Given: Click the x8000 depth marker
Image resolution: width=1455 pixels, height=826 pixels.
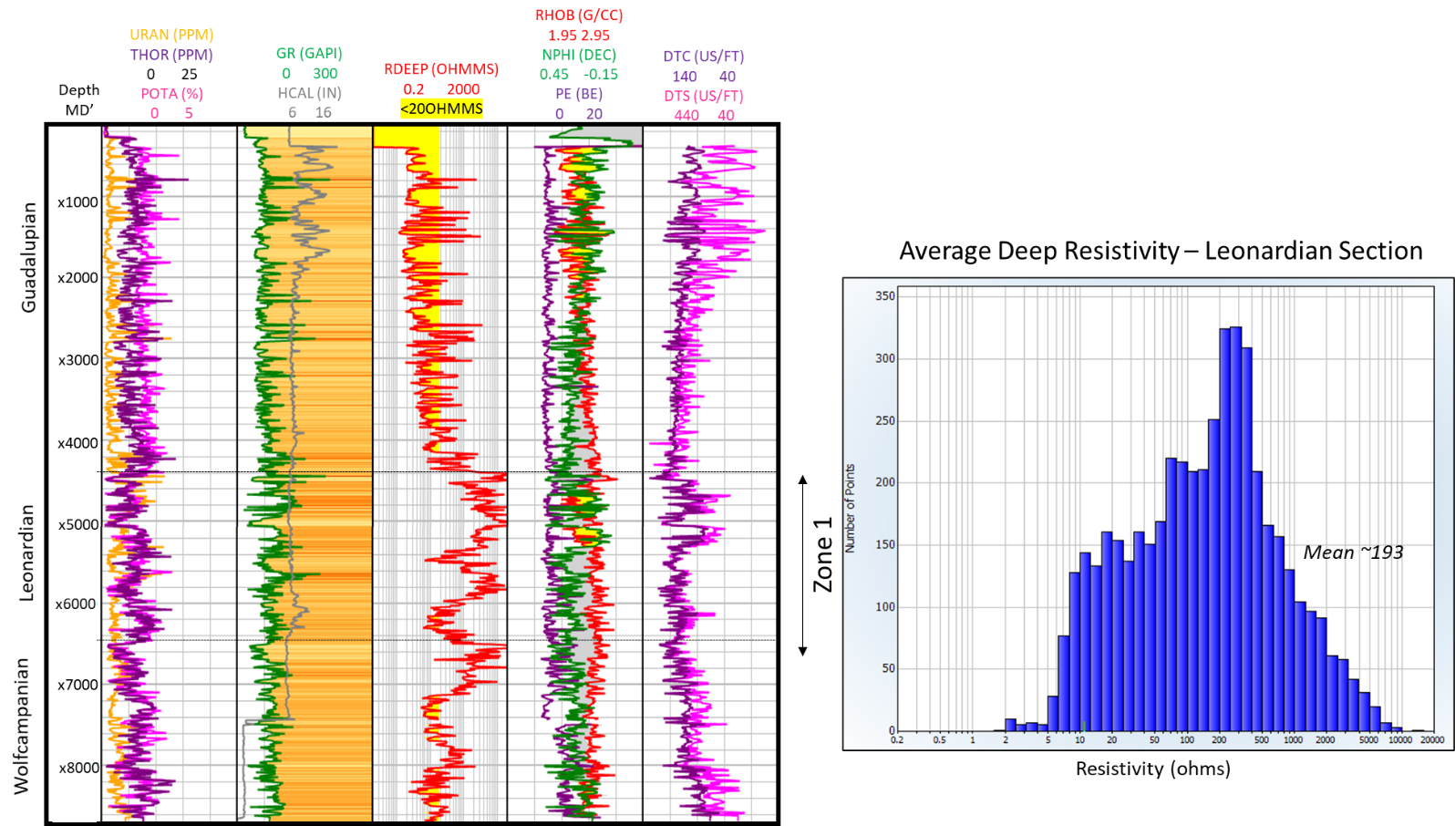Looking at the screenshot, I should click(79, 768).
